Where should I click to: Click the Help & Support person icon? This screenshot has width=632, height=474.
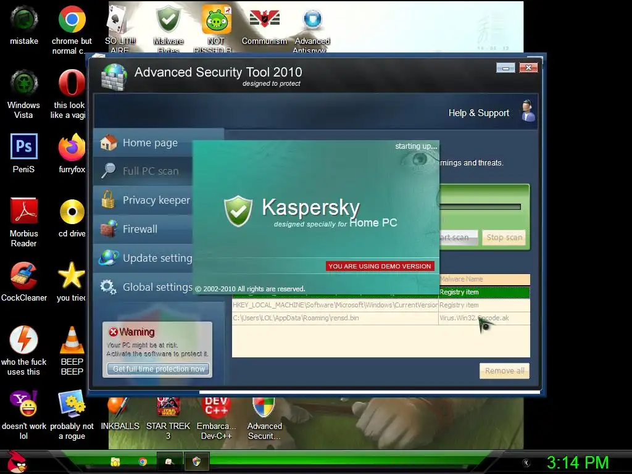pos(528,111)
